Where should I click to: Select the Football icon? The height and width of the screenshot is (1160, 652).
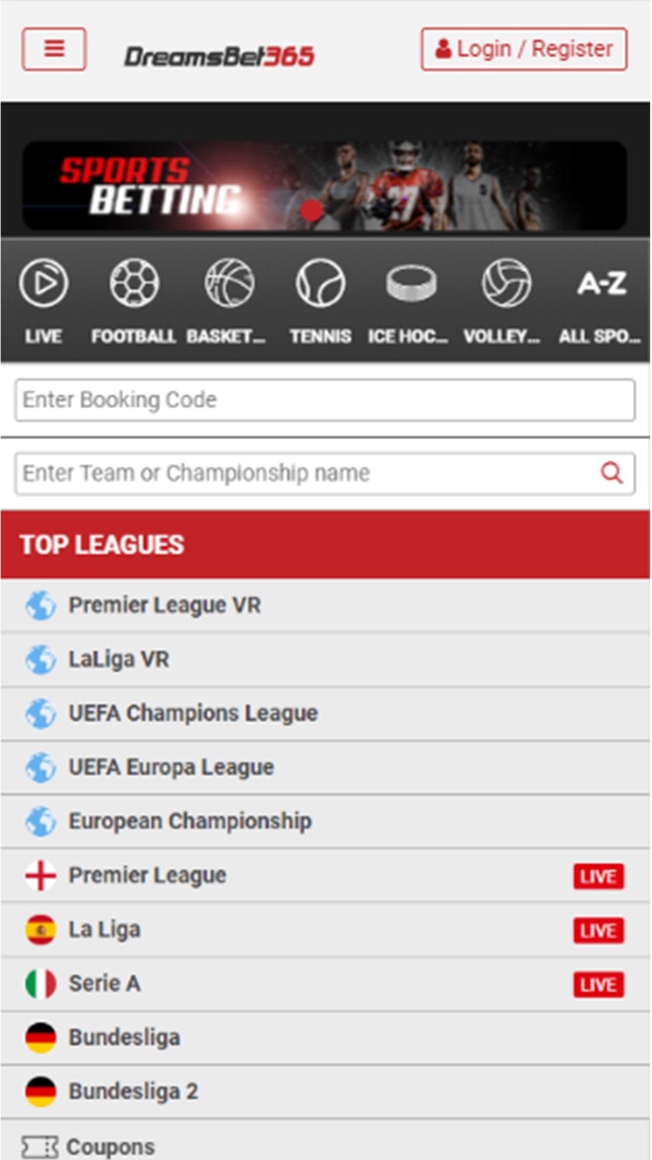pyautogui.click(x=134, y=283)
